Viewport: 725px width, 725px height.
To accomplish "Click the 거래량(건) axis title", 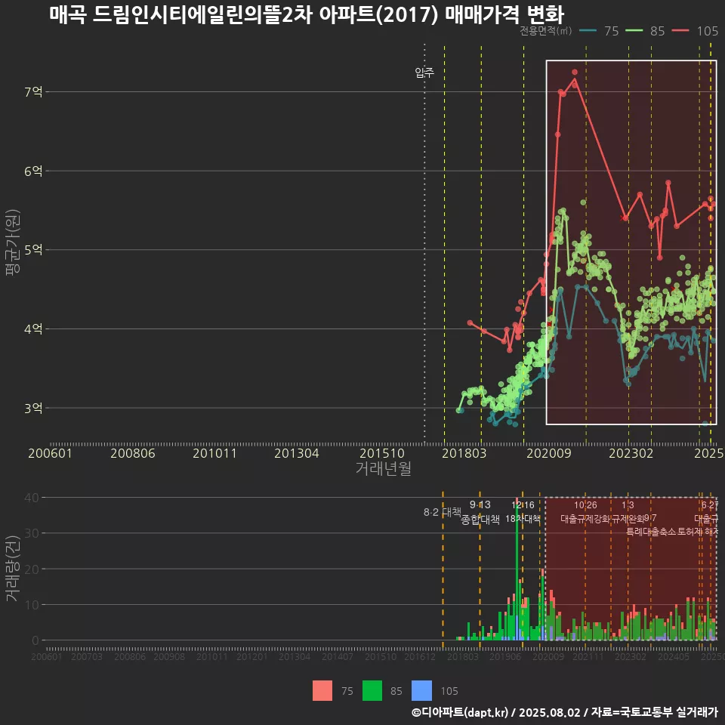I will point(13,569).
